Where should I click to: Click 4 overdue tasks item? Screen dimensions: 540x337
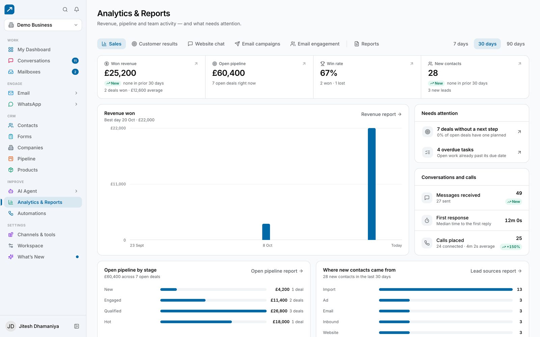click(472, 152)
